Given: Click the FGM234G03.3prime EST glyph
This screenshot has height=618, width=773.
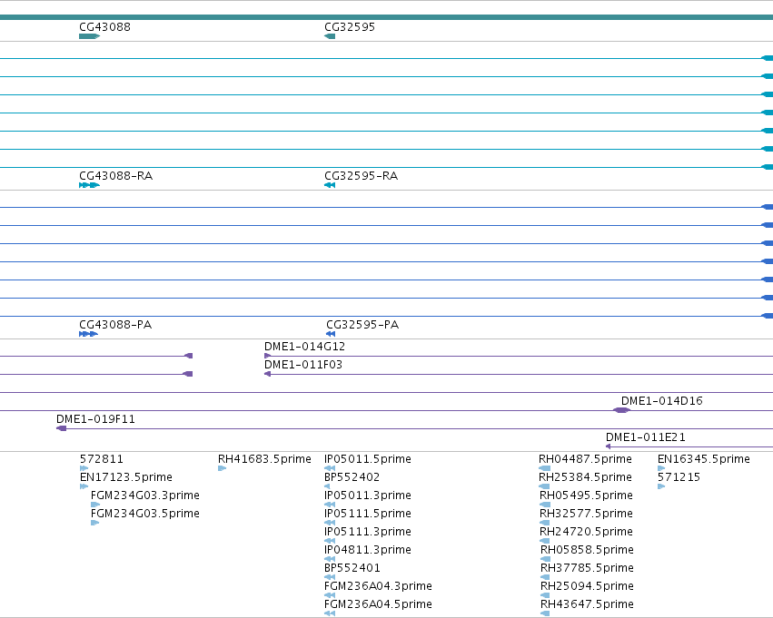Looking at the screenshot, I should click(95, 505).
